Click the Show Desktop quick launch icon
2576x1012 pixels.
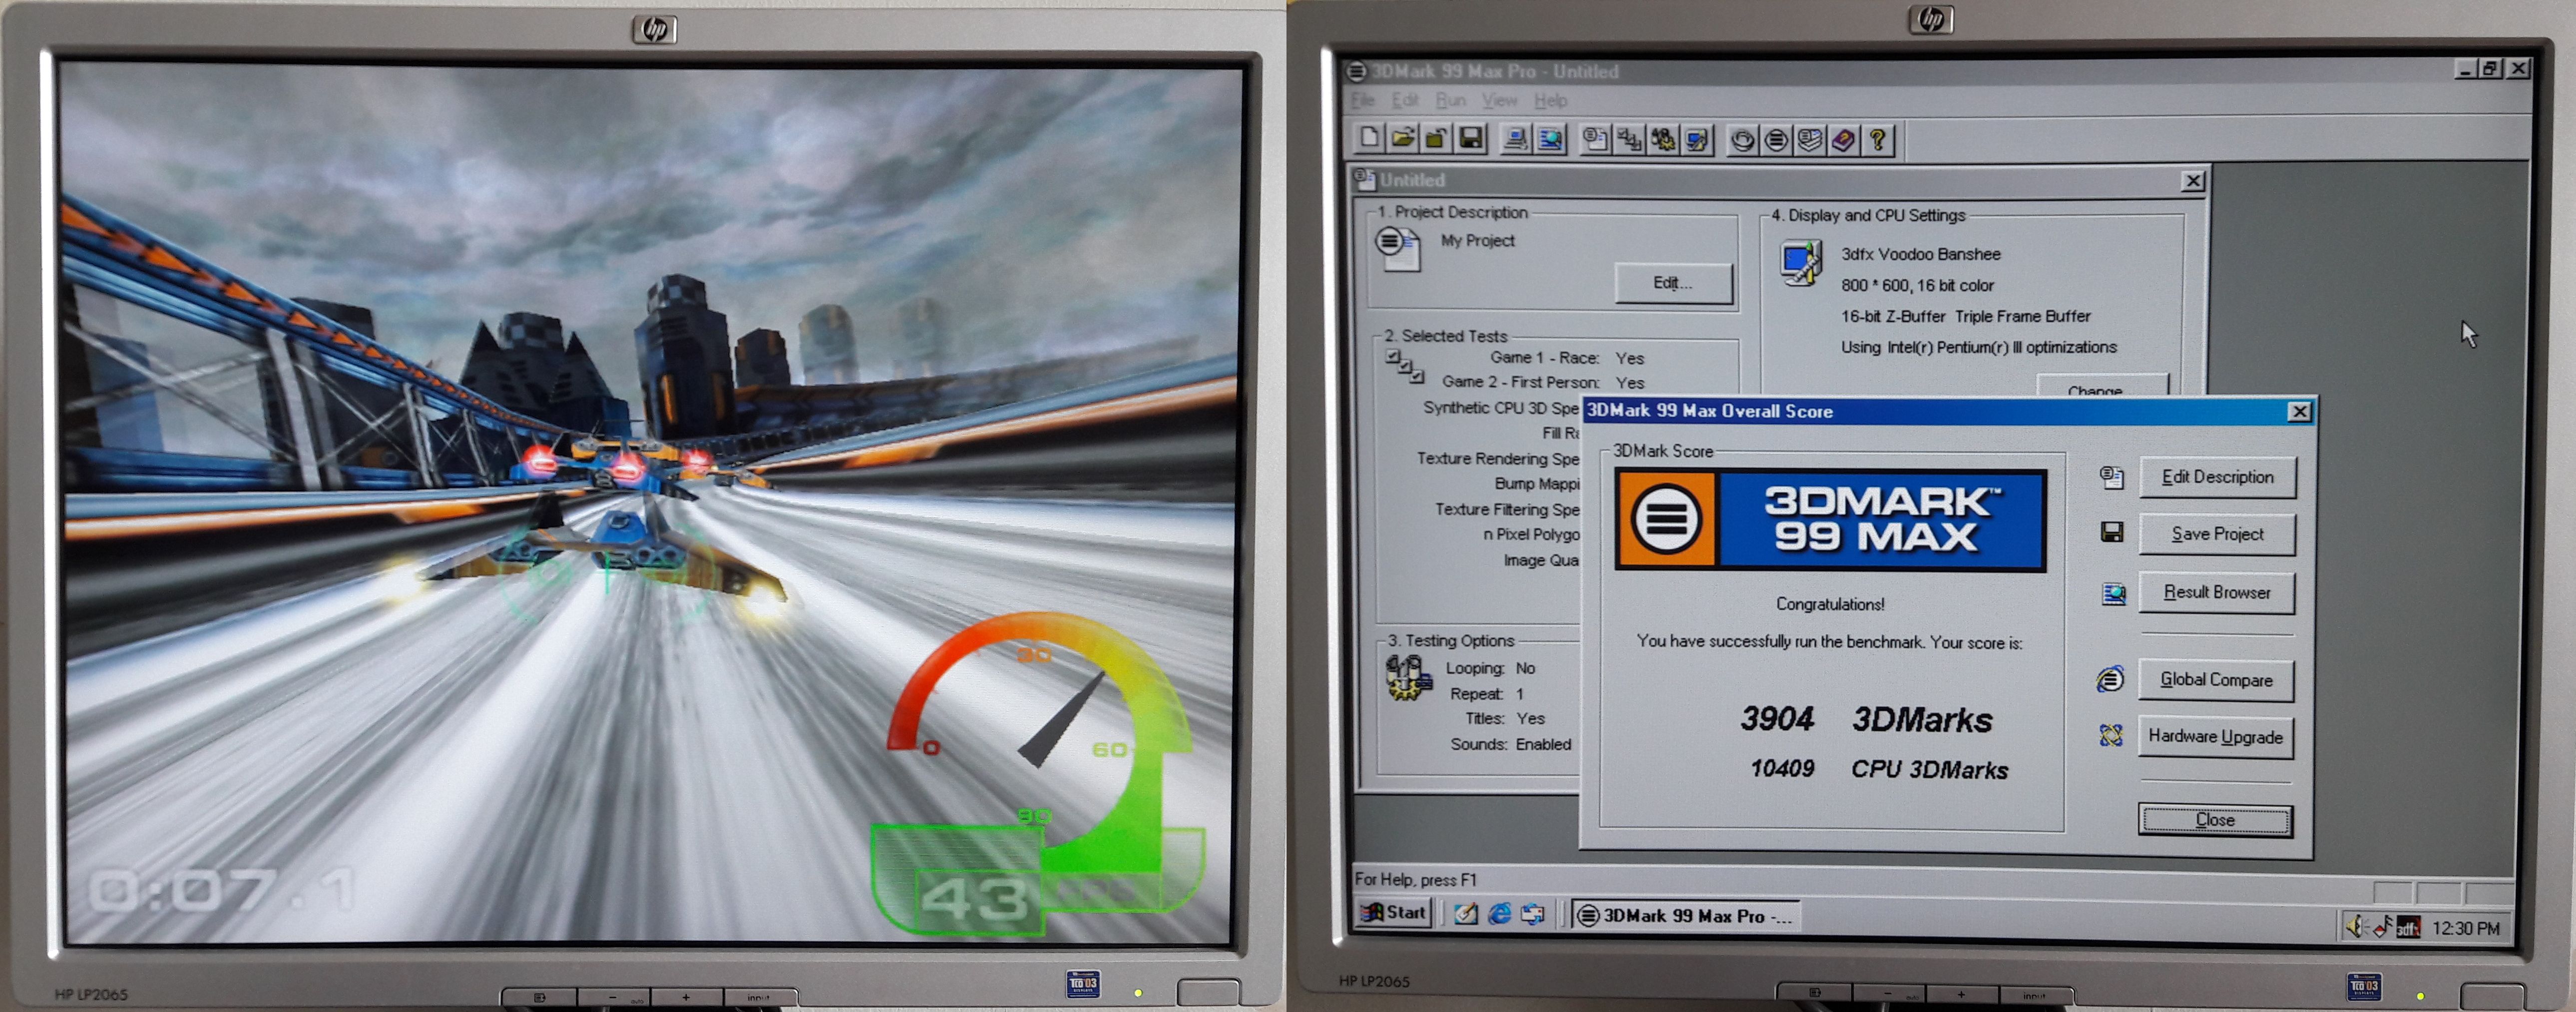pyautogui.click(x=1466, y=914)
